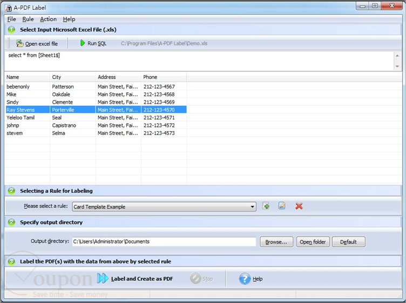Click the Phone column header

pos(164,77)
